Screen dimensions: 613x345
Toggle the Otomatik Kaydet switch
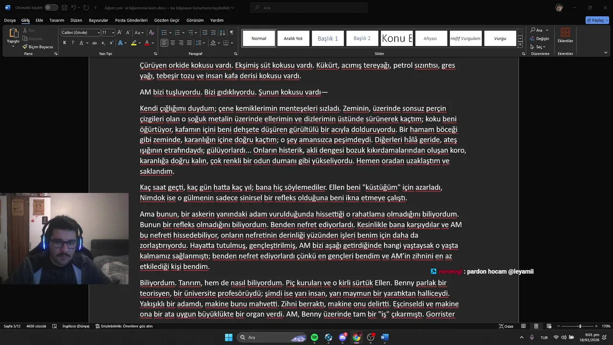click(x=51, y=8)
